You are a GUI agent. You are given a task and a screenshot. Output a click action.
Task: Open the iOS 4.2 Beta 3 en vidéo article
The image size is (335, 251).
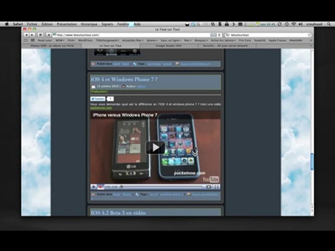coord(118,213)
